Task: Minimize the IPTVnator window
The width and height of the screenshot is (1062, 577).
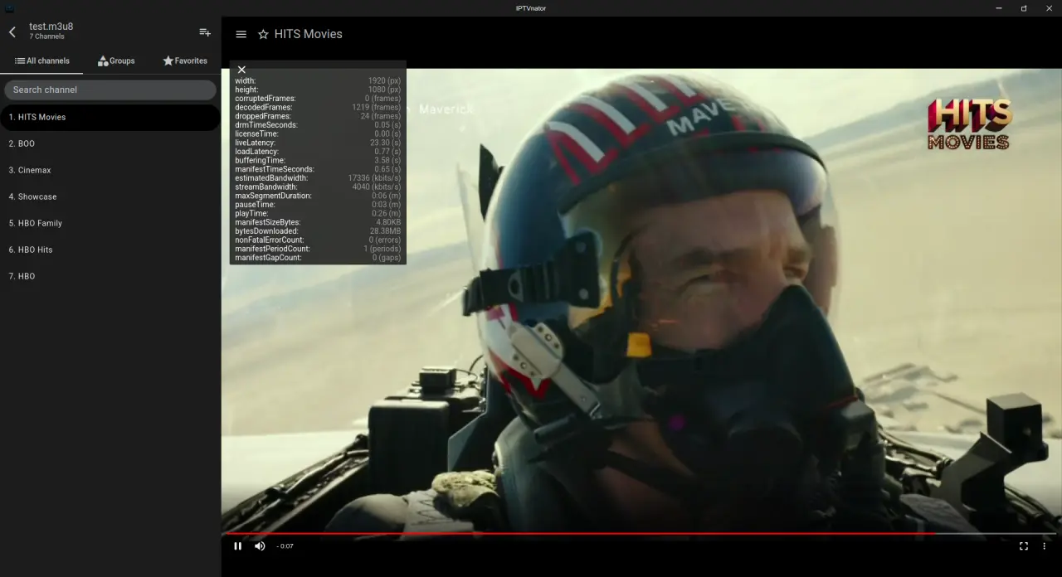Action: 998,8
